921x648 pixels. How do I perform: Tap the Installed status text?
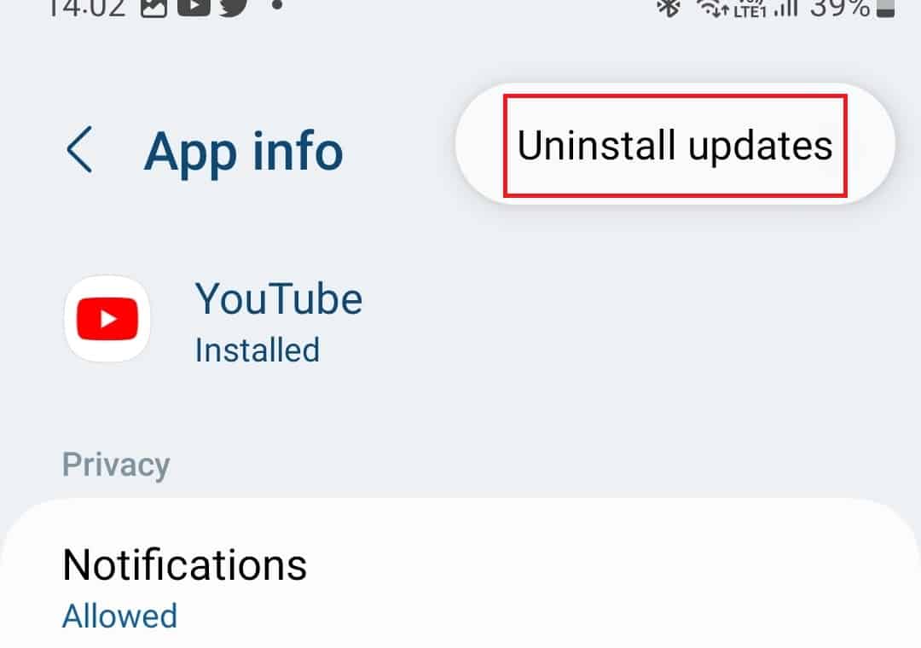tap(258, 350)
